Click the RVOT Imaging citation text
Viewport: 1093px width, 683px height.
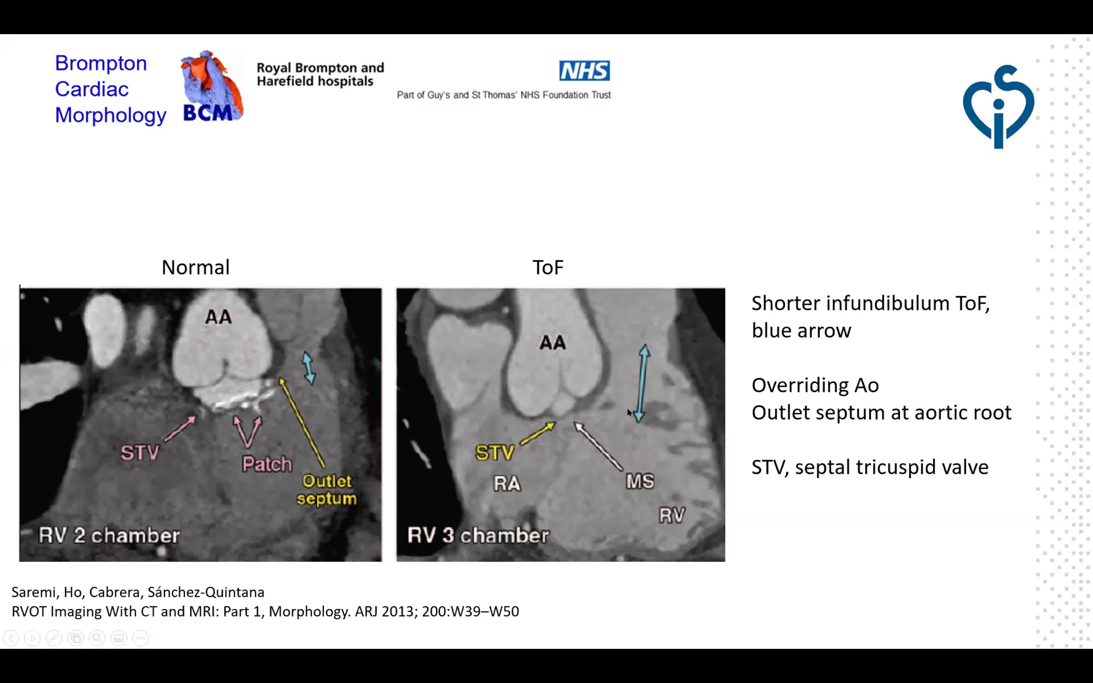(265, 611)
